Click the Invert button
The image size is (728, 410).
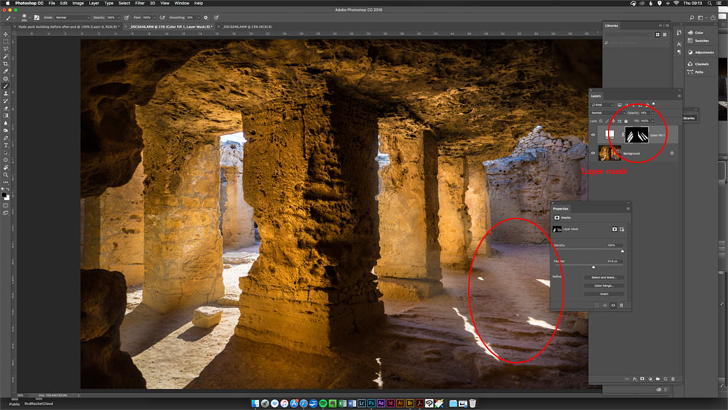(604, 294)
